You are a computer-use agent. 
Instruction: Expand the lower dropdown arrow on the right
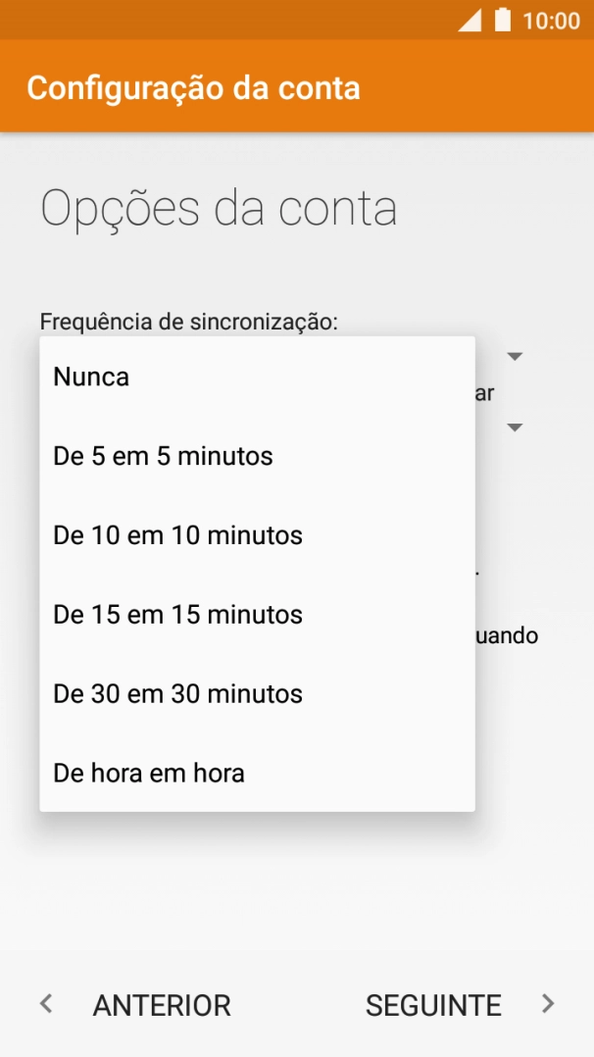515,428
